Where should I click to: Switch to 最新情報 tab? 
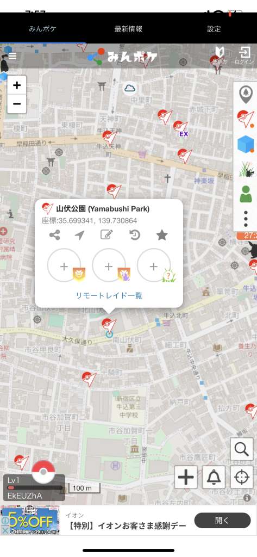(x=128, y=29)
